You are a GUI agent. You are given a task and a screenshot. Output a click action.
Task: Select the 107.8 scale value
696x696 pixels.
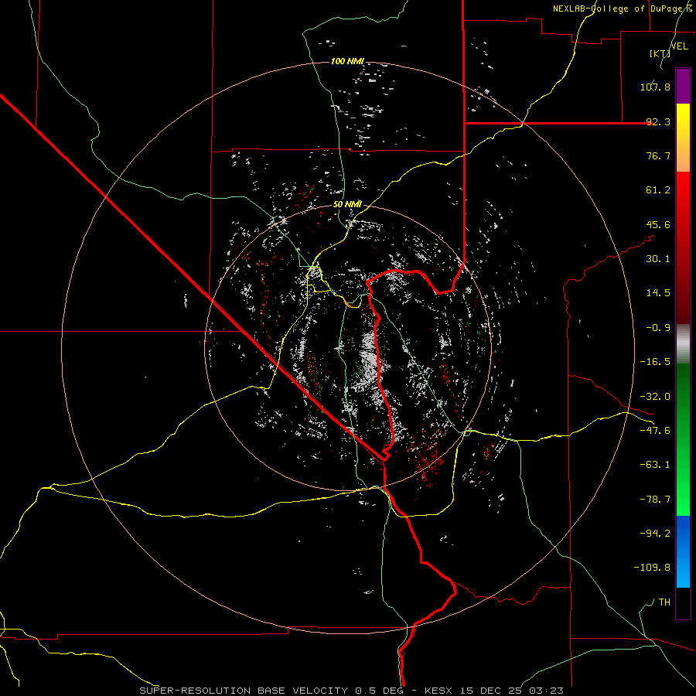tap(655, 87)
